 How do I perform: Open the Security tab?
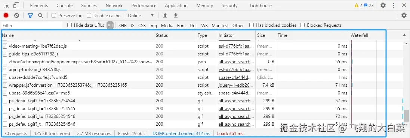229,6
